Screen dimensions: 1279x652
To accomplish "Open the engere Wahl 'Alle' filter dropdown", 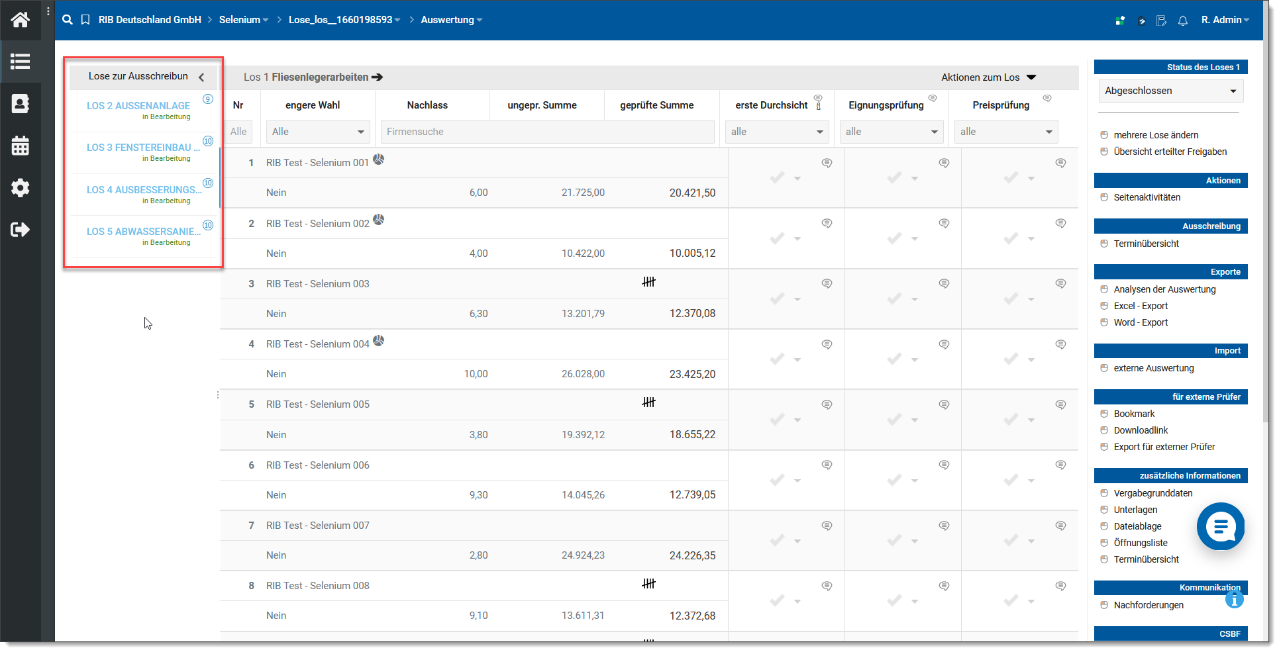I will 318,132.
